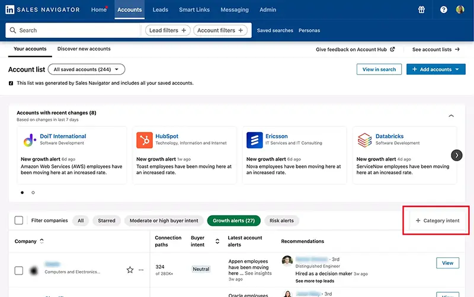Open the profile avatar menu
Image resolution: width=474 pixels, height=297 pixels.
click(x=460, y=9)
